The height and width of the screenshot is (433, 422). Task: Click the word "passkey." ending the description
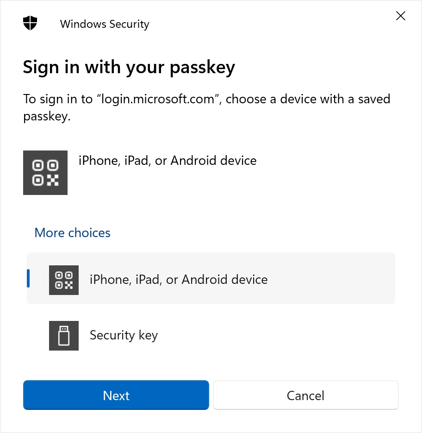(x=47, y=116)
